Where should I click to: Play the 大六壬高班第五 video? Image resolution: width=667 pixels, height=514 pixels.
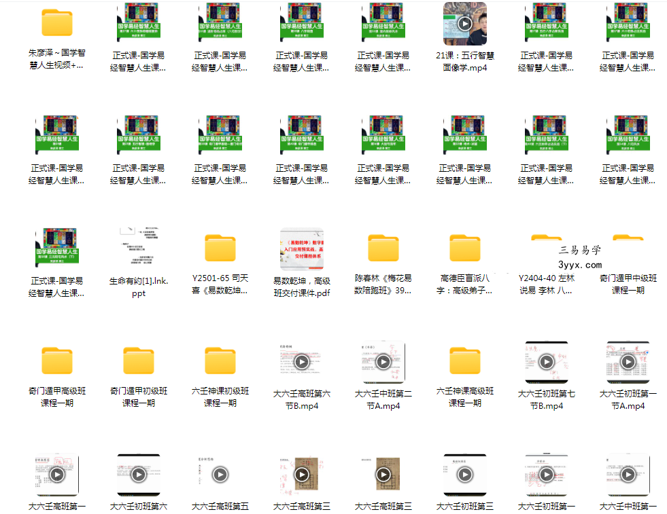220,475
